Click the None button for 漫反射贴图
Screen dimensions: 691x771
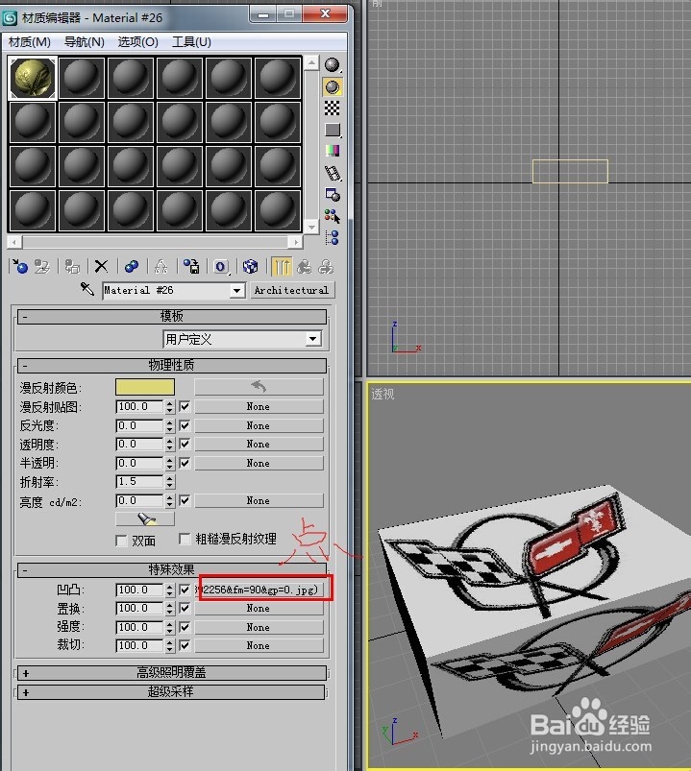(x=259, y=407)
